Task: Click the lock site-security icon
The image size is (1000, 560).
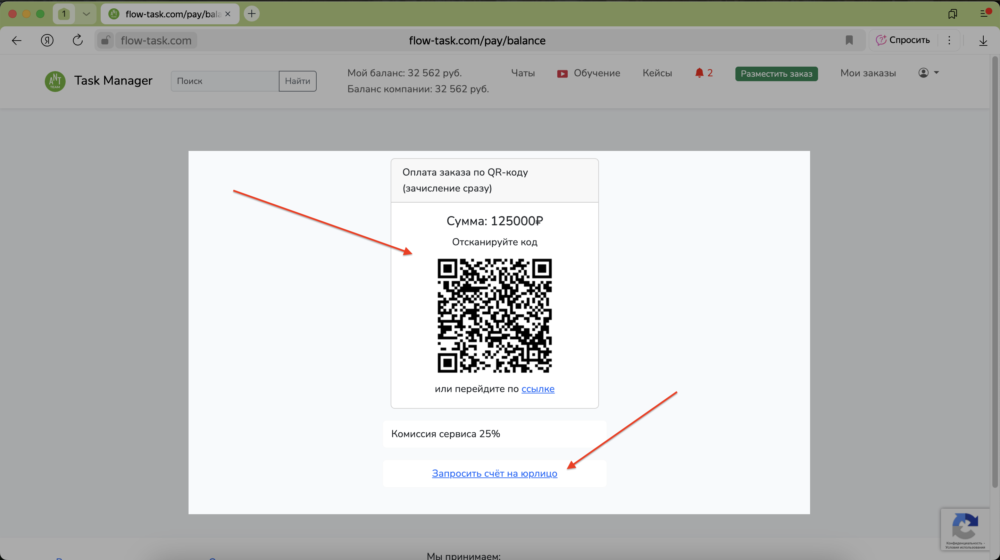Action: (x=105, y=40)
